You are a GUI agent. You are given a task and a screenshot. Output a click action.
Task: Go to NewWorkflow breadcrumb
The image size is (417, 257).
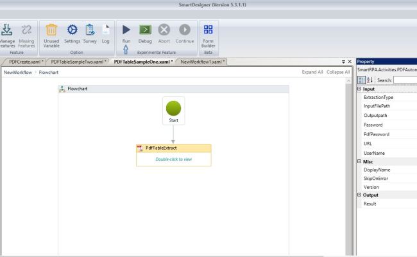(18, 73)
